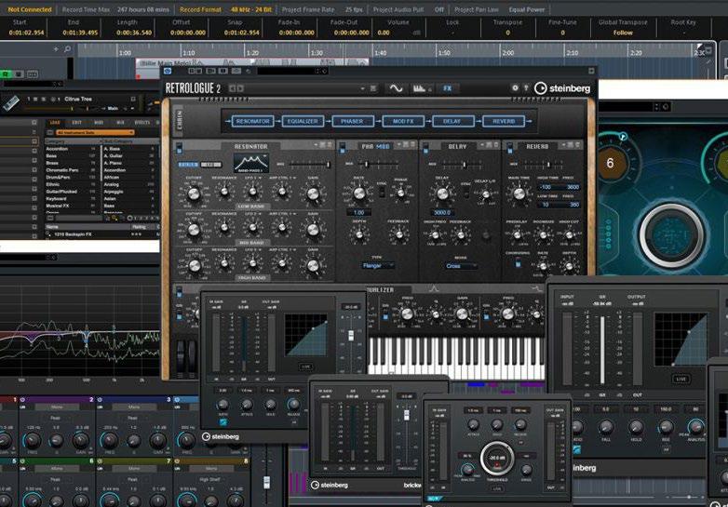The image size is (728, 507).
Task: Click the Record Format 48 kHz value
Action: tap(250, 9)
